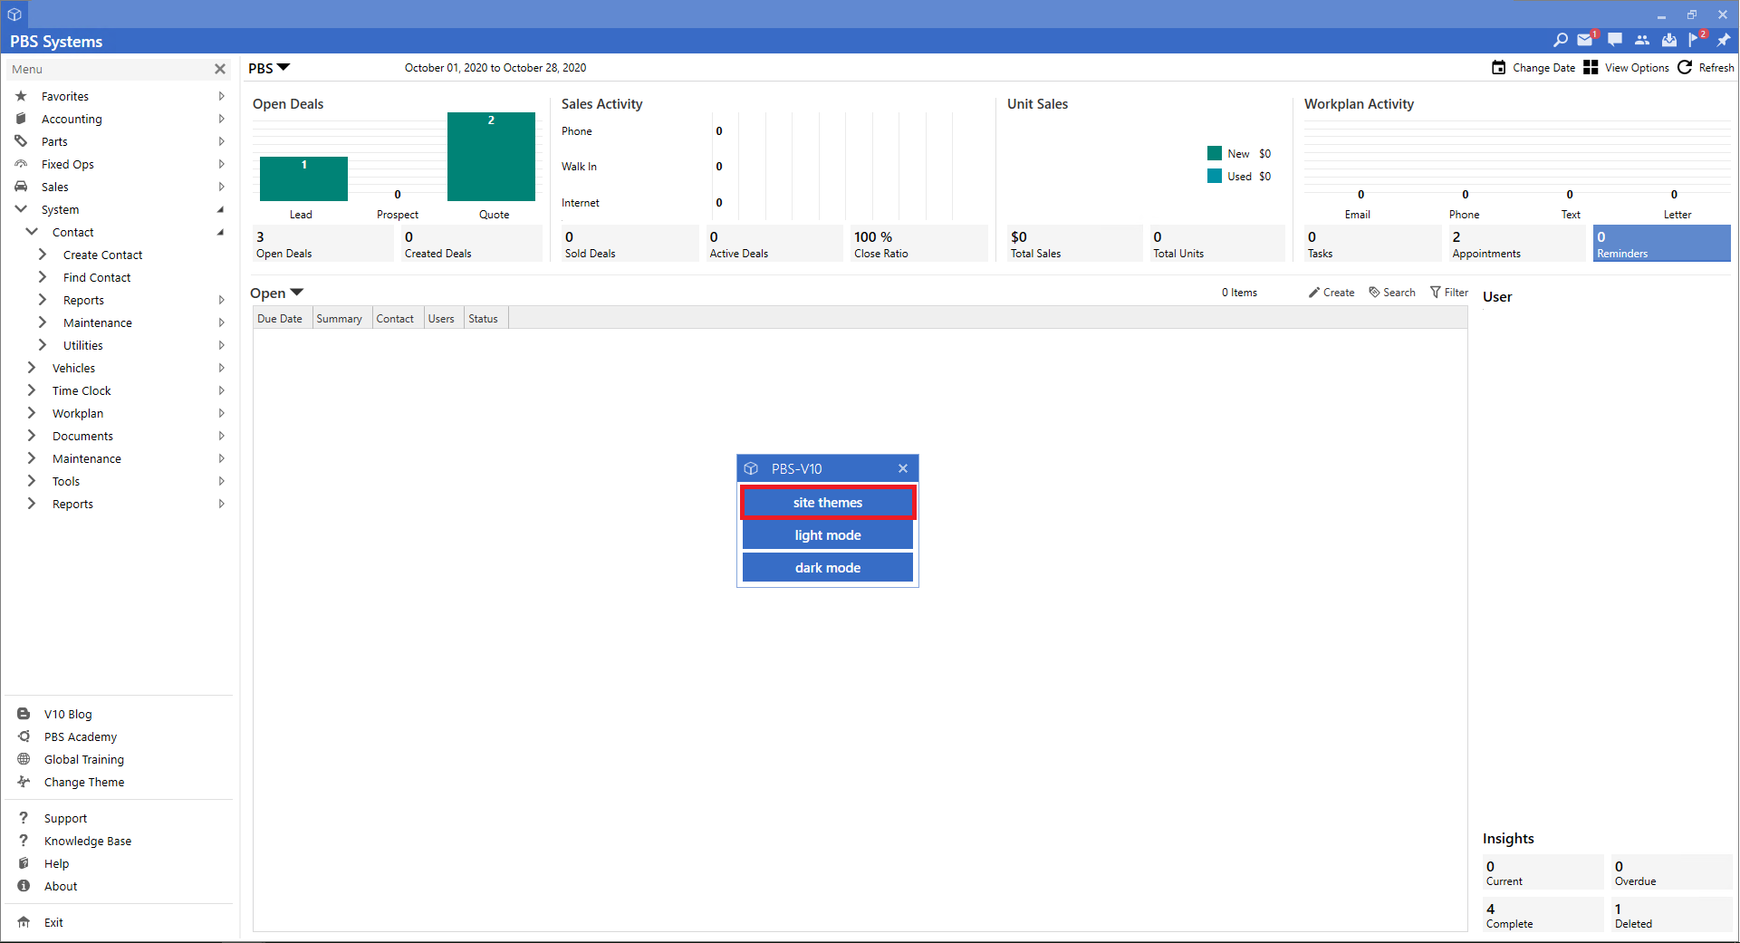Collapse the Contact submenu chevron
The height and width of the screenshot is (943, 1740).
(x=32, y=232)
